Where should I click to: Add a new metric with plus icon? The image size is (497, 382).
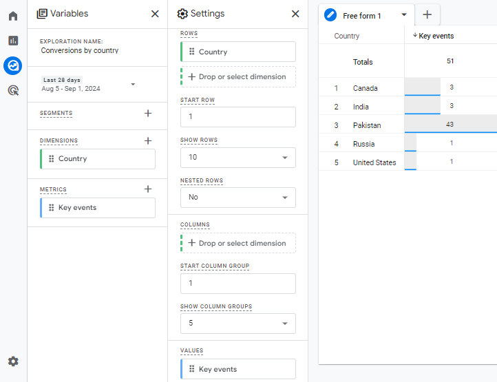coord(148,189)
